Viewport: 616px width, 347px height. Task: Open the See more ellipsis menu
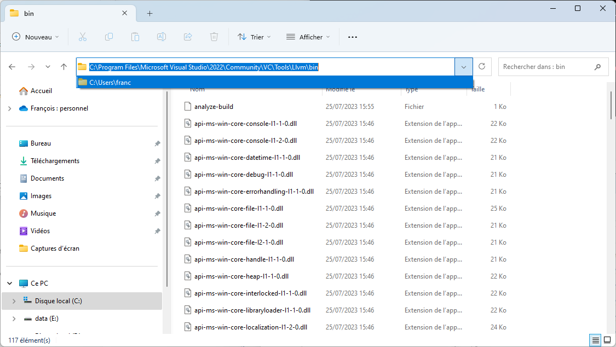click(x=353, y=37)
